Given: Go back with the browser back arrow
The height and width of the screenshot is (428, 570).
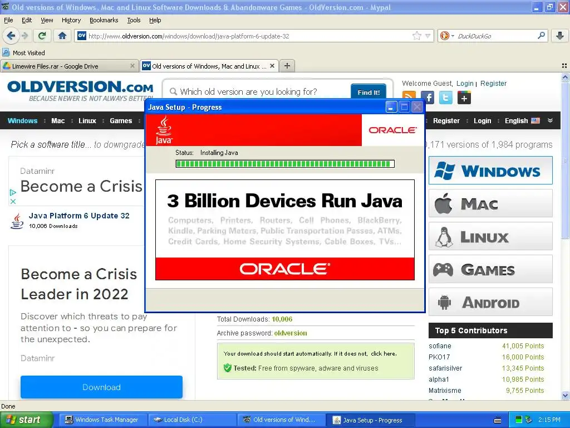Looking at the screenshot, I should [x=11, y=36].
